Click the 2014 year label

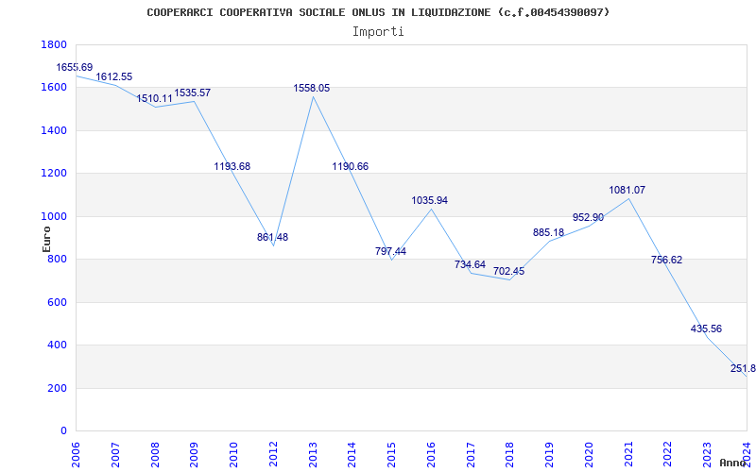352,455
